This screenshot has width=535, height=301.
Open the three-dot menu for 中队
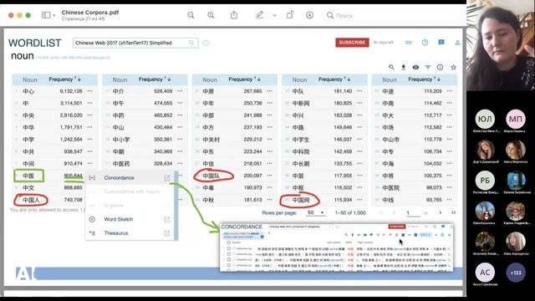(359, 91)
